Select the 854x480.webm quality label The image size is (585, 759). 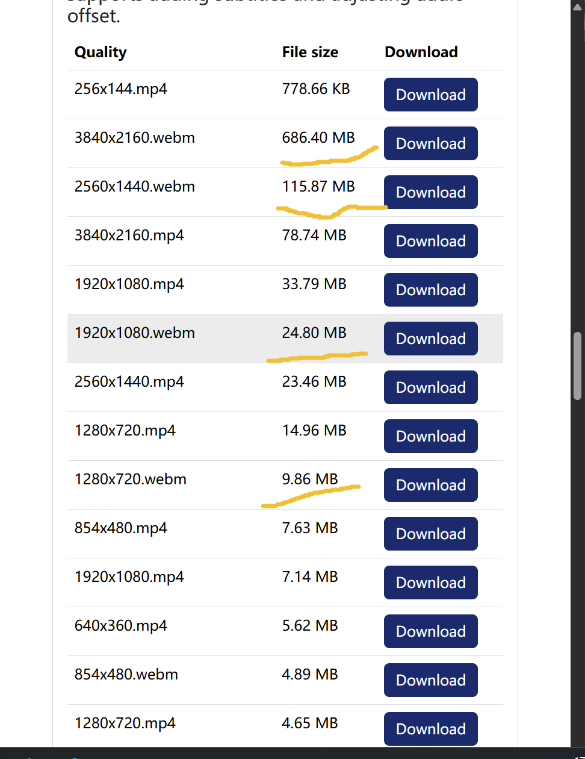tap(126, 675)
